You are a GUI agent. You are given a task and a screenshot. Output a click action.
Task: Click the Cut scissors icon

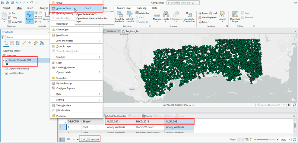coord(10,13)
